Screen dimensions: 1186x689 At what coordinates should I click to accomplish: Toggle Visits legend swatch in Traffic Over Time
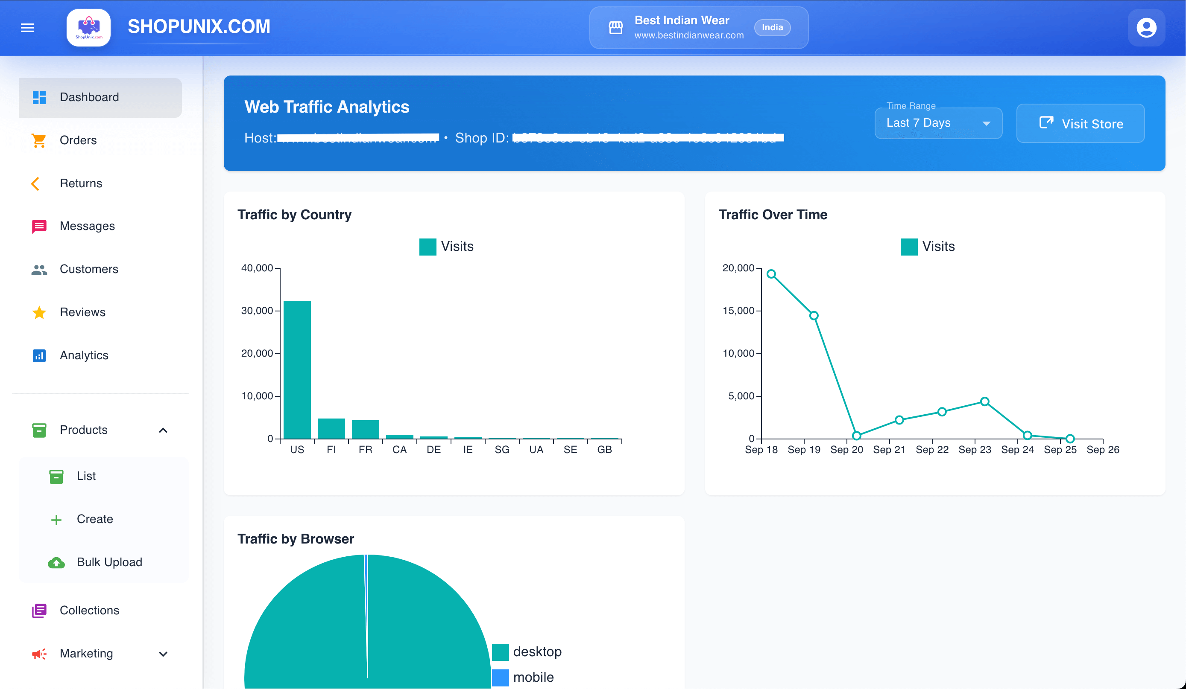point(909,247)
